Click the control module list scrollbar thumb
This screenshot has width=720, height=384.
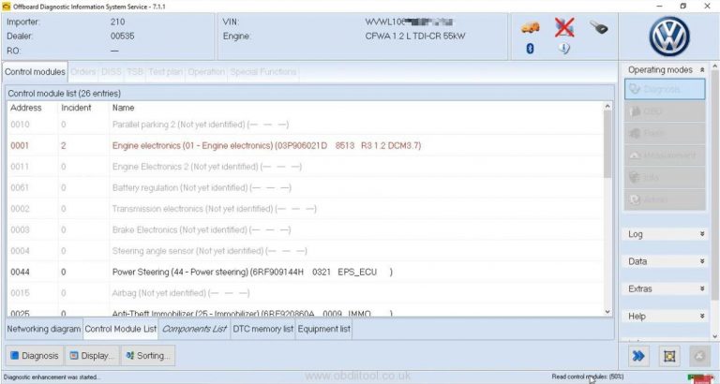[607, 143]
